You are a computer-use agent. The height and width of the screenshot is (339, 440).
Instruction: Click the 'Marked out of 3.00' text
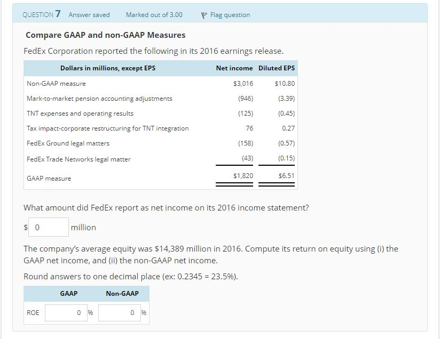click(154, 15)
